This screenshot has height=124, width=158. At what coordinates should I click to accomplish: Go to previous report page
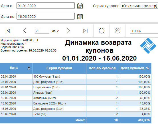(x=25, y=31)
